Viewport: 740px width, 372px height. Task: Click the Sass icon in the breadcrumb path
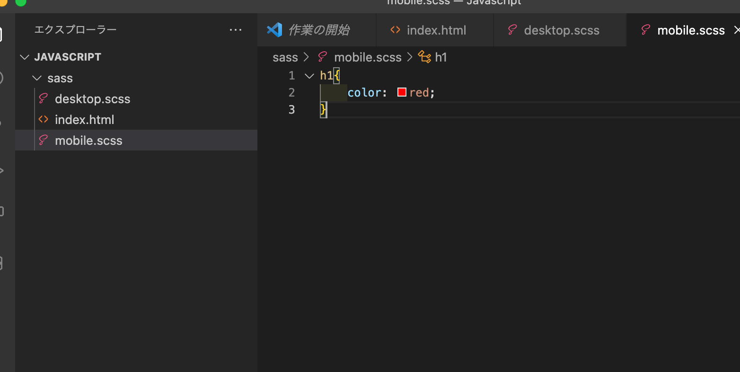(323, 57)
